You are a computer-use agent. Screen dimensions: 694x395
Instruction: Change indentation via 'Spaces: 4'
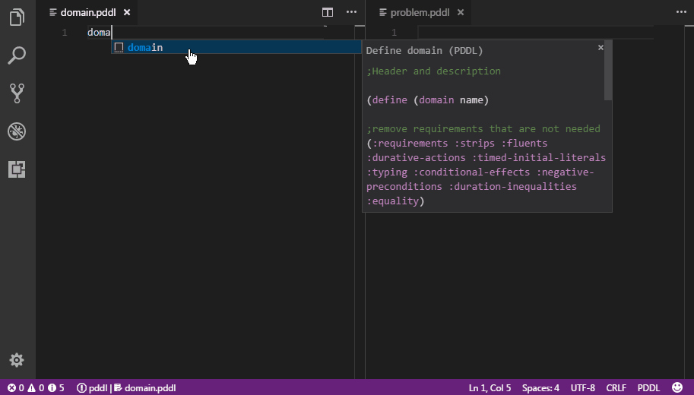coord(540,388)
